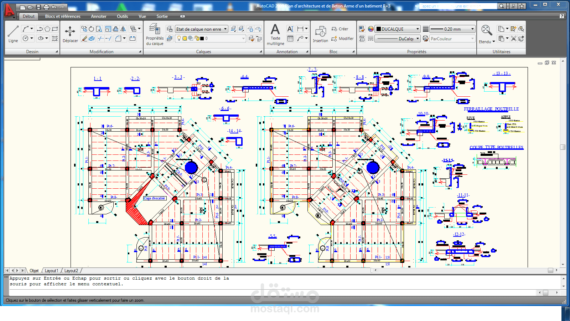Click the layer color black swatch
Image resolution: width=570 pixels, height=321 pixels.
pos(202,39)
